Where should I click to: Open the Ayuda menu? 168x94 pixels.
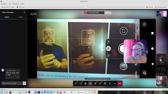coord(22,4)
